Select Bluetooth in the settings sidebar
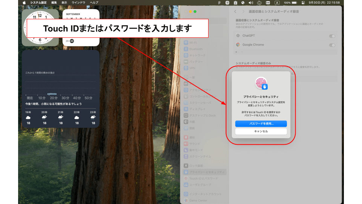The image size is (362, 204). click(195, 49)
